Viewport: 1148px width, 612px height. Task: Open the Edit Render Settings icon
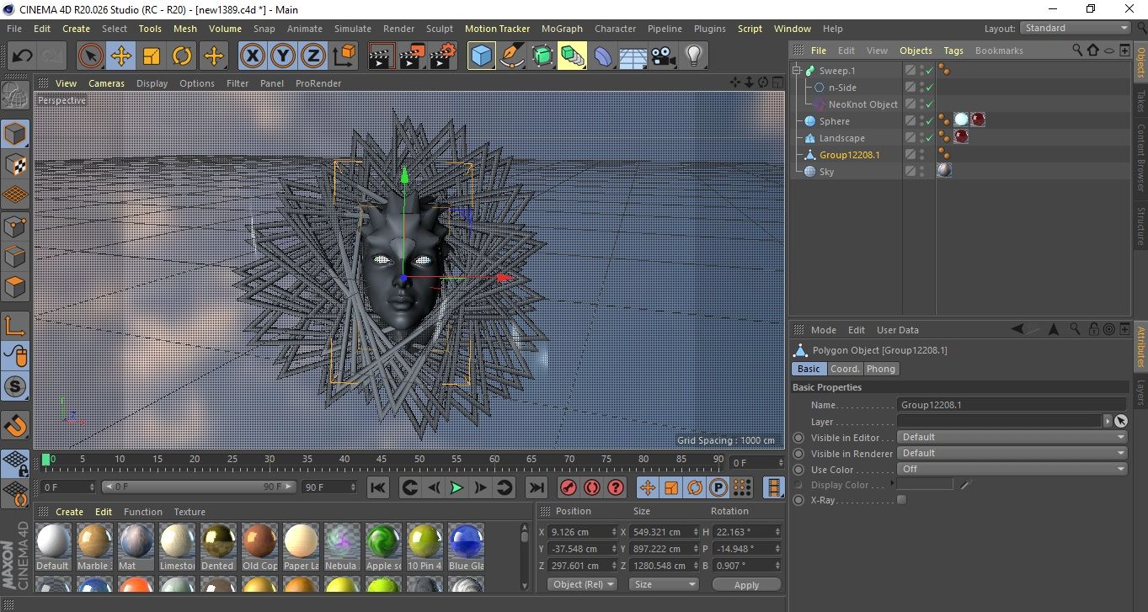pos(442,56)
